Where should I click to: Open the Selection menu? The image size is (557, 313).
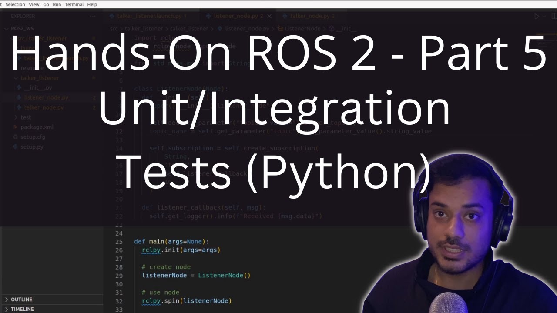(x=15, y=4)
